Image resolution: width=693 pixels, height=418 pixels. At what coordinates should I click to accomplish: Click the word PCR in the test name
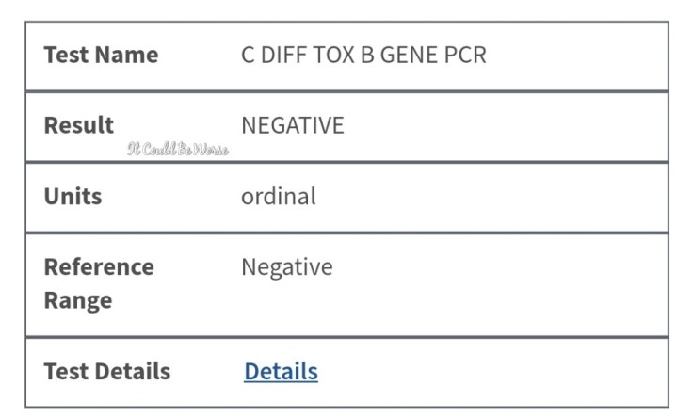pos(467,55)
